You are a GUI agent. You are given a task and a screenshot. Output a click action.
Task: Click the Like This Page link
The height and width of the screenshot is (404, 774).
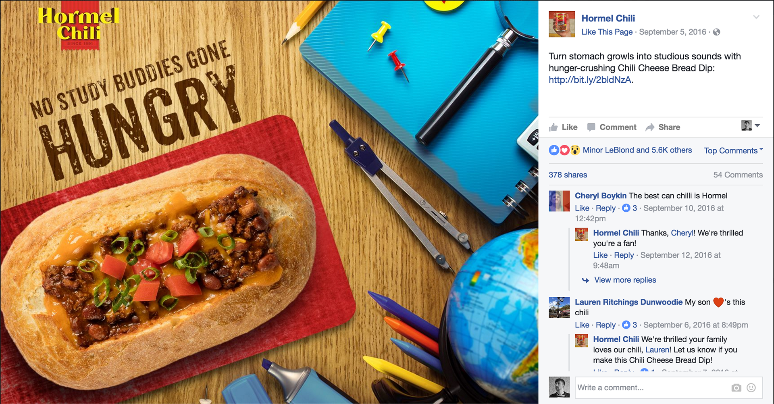click(607, 32)
